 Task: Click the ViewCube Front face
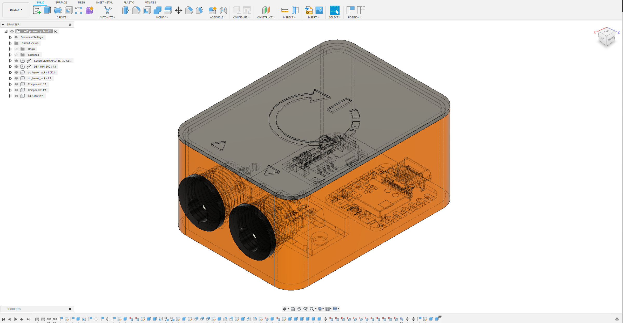611,39
